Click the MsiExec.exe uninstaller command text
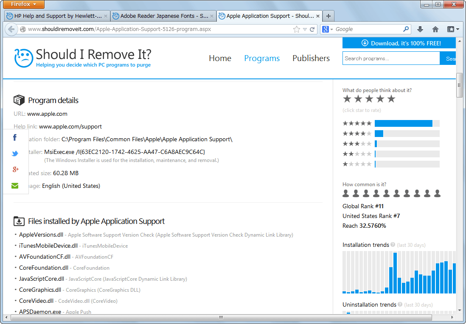Image resolution: width=466 pixels, height=324 pixels. (x=124, y=152)
